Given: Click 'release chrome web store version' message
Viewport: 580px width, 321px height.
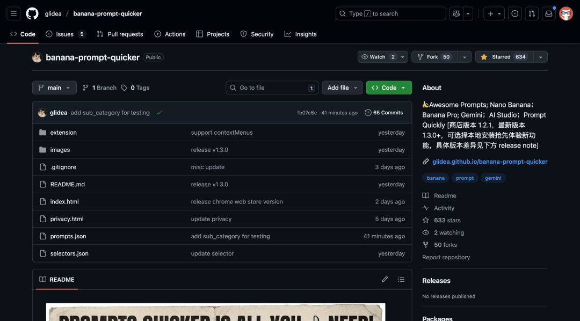Looking at the screenshot, I should pyautogui.click(x=237, y=201).
